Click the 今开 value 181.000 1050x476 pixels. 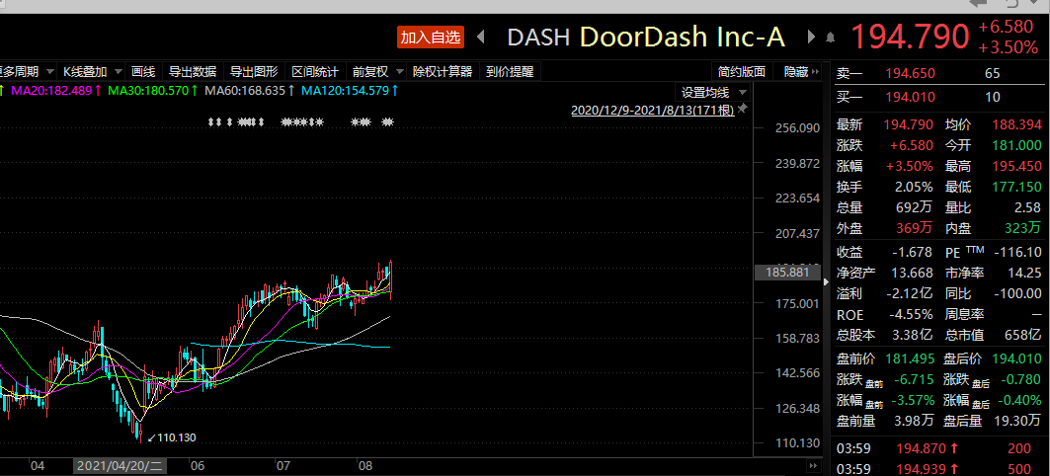[x=1017, y=145]
